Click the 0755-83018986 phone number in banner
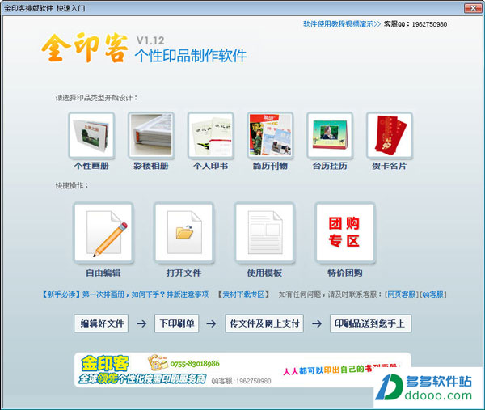The height and width of the screenshot is (410, 485). point(195,364)
